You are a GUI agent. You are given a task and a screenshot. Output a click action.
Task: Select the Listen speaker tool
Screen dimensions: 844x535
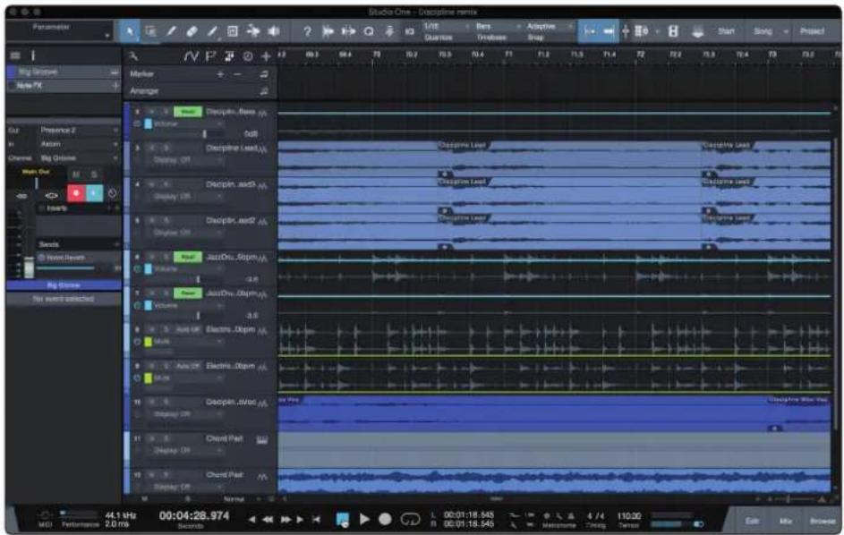click(274, 31)
